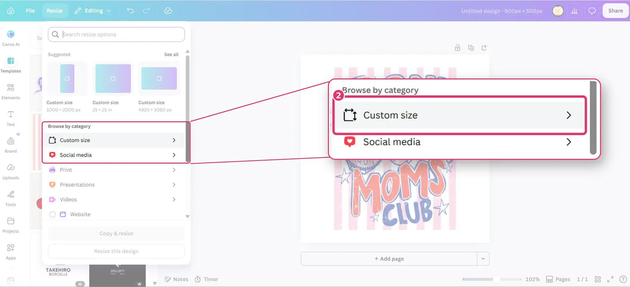This screenshot has width=630, height=287.
Task: Tick the Website checkbox
Action: pyautogui.click(x=52, y=215)
